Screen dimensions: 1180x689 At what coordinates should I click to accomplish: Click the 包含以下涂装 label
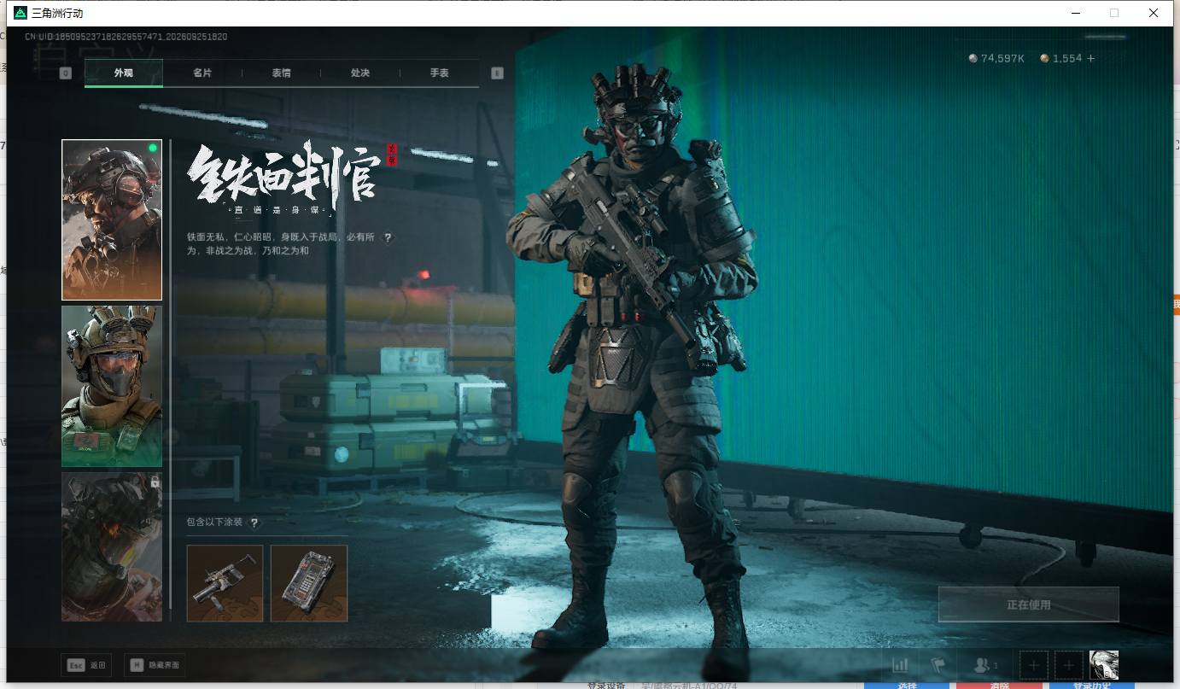pos(215,523)
